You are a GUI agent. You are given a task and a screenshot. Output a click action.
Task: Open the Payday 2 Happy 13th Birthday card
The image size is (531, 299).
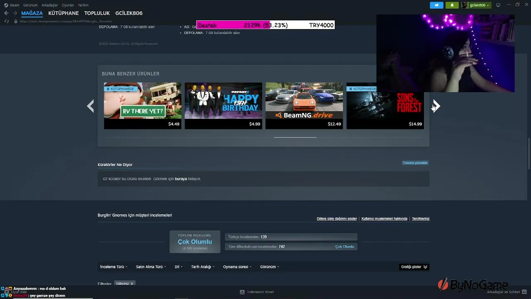tap(223, 105)
